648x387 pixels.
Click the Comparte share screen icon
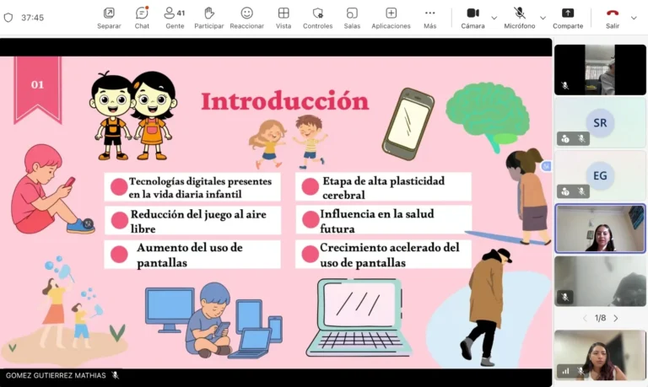568,17
